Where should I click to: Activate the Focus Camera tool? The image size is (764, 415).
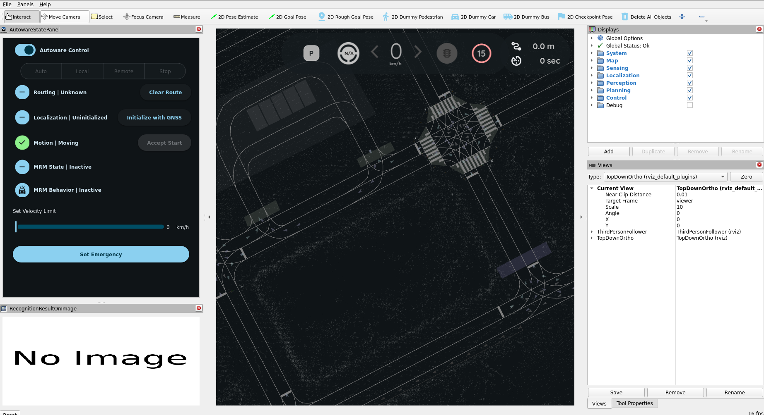point(143,17)
